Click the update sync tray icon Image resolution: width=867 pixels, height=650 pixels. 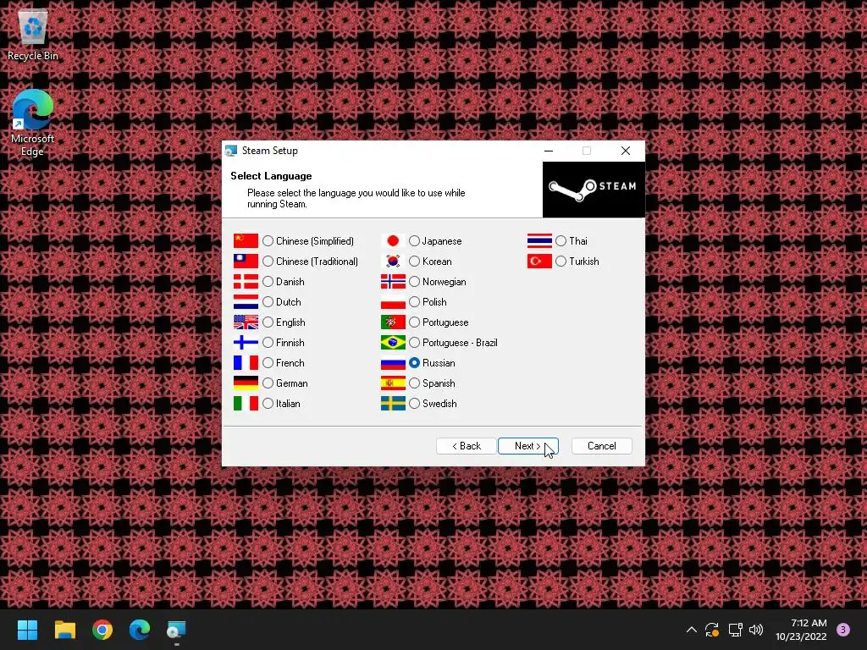(x=712, y=630)
